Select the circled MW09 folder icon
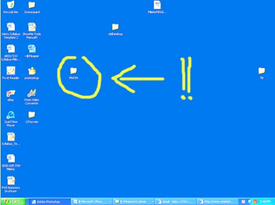The image size is (275, 205). (74, 71)
